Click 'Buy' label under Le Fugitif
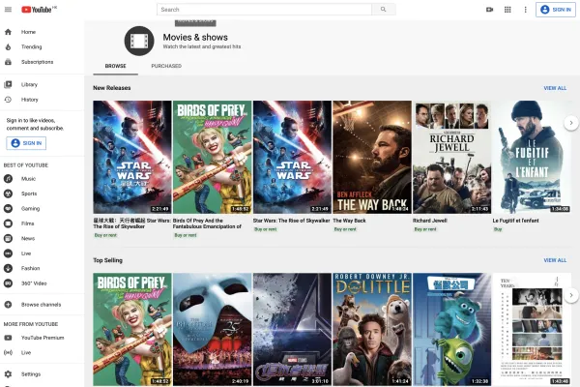580x387 pixels. click(498, 229)
